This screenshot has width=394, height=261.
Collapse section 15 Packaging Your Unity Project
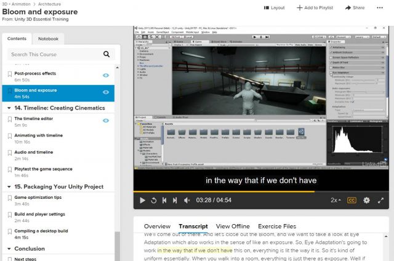[x=9, y=187]
